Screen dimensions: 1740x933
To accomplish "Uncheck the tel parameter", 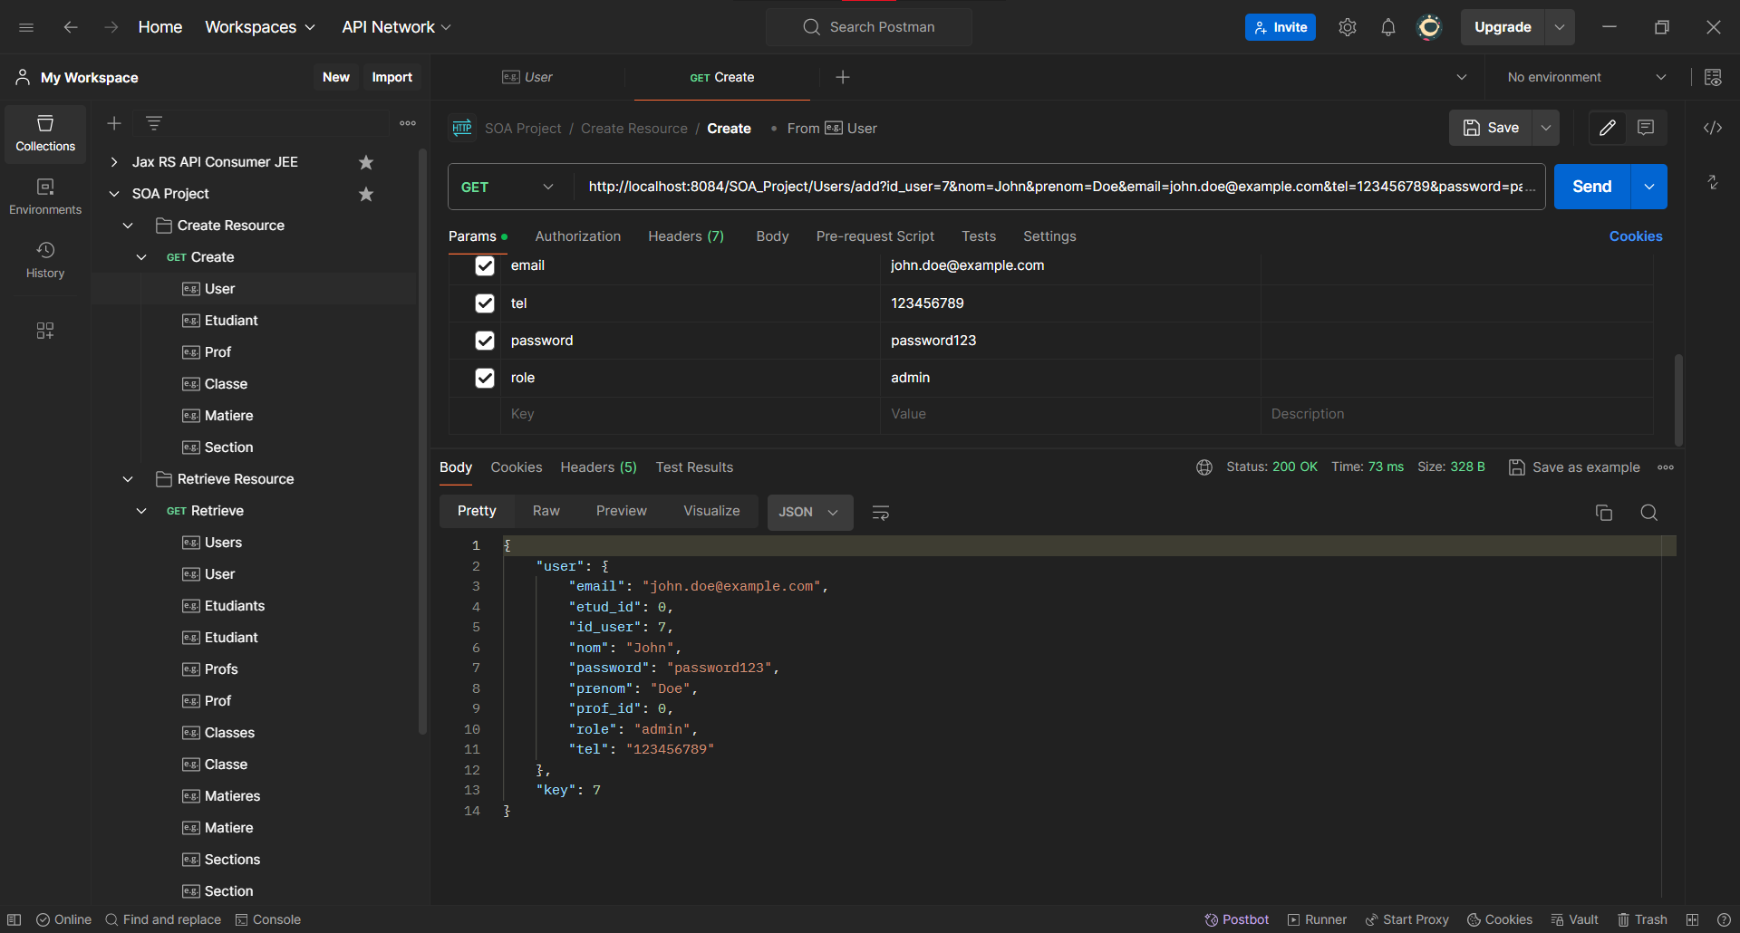I will point(485,303).
